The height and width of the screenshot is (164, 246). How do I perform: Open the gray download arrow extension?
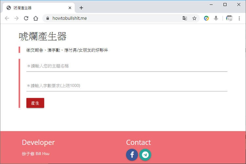[216, 18]
